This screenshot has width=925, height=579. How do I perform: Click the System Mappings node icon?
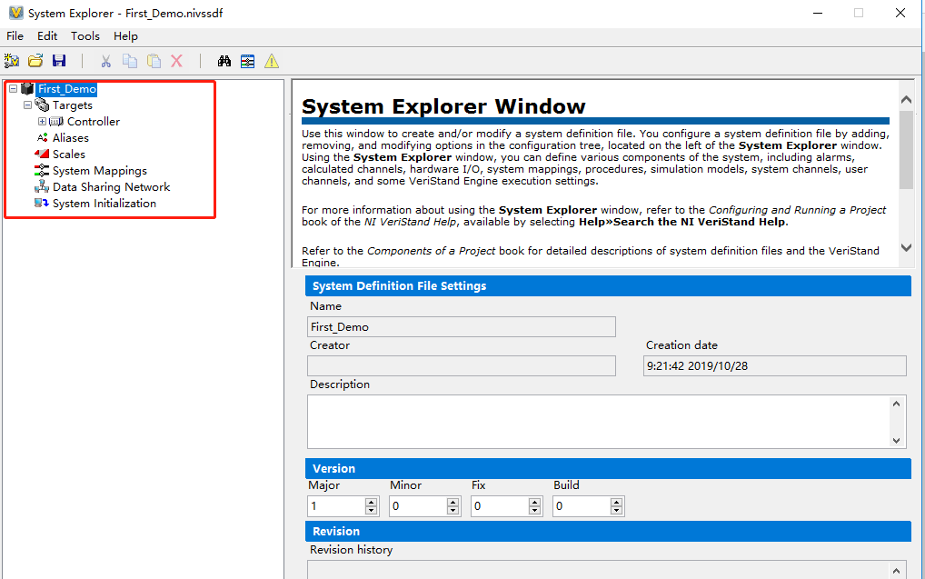pyautogui.click(x=42, y=171)
